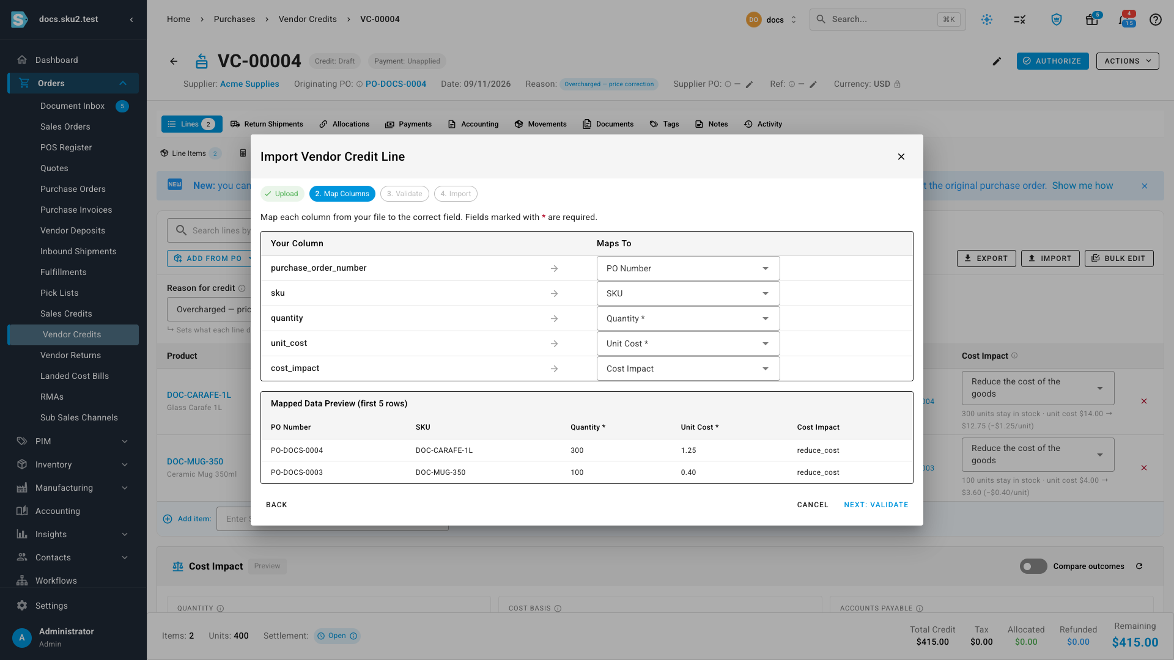Go back using the arrow beside VC-00004
The height and width of the screenshot is (660, 1174).
click(174, 61)
